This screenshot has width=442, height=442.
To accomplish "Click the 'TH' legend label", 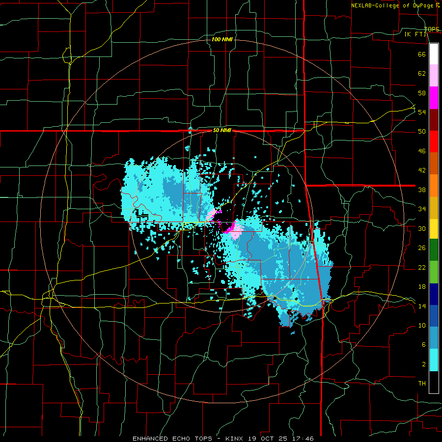I will [x=422, y=384].
